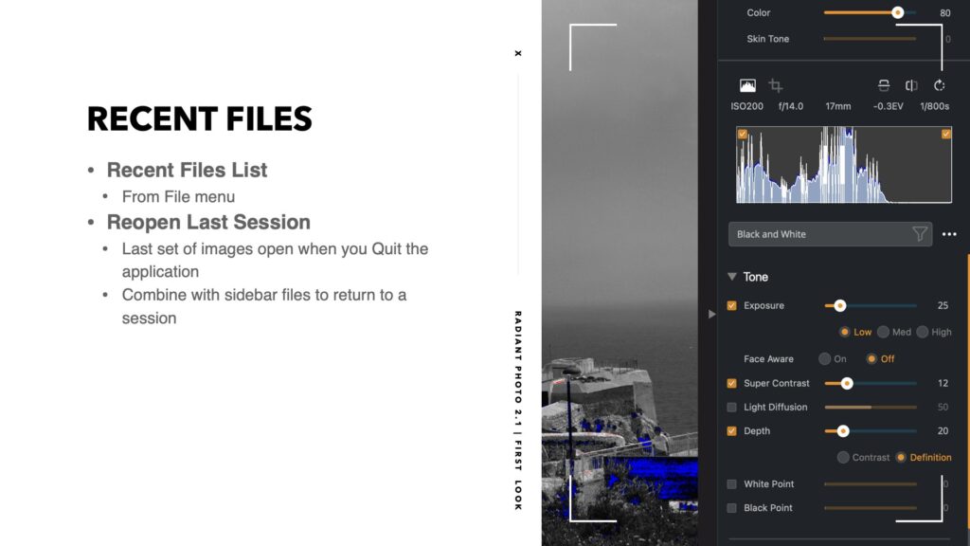Screen dimensions: 970x546
Task: Toggle the histogram highlight clipping checkbox
Action: 946,134
